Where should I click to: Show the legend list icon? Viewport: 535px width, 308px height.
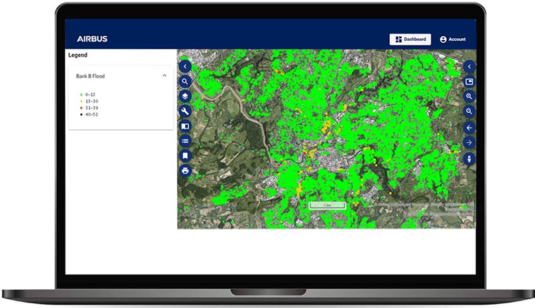[x=185, y=141]
